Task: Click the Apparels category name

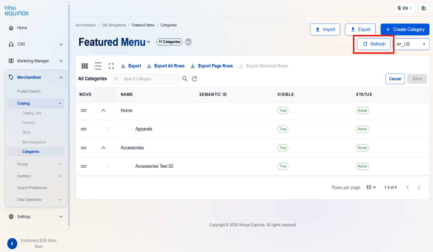Action: coord(144,129)
